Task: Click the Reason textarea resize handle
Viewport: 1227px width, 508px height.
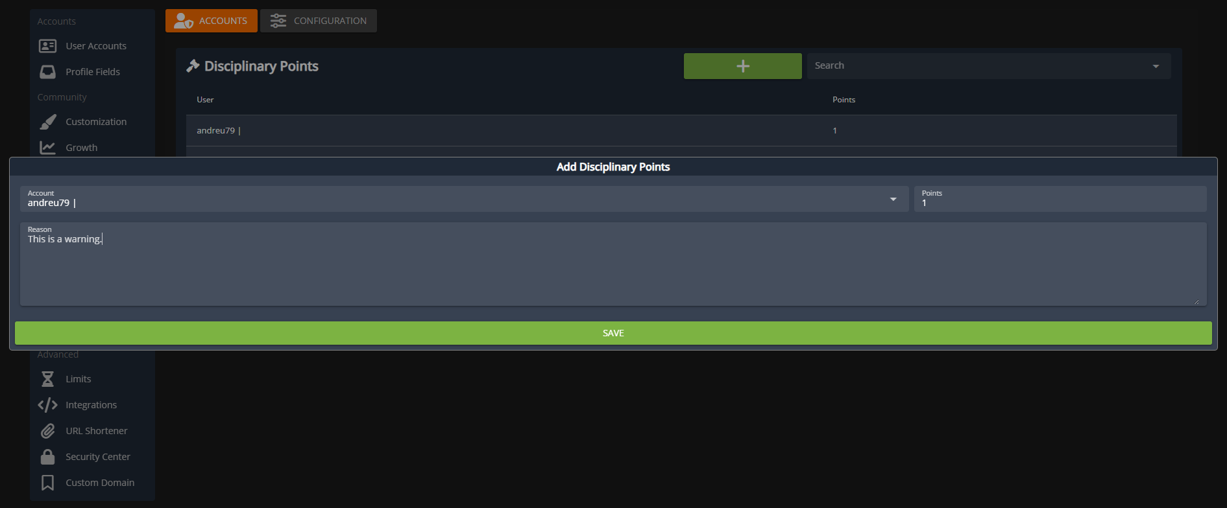Action: pos(1196,301)
